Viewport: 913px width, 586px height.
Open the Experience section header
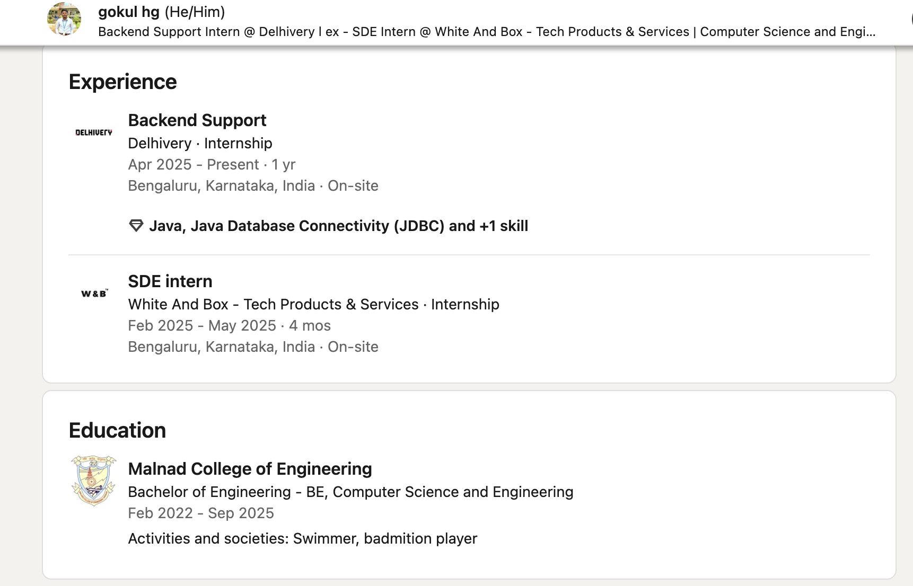pyautogui.click(x=123, y=82)
